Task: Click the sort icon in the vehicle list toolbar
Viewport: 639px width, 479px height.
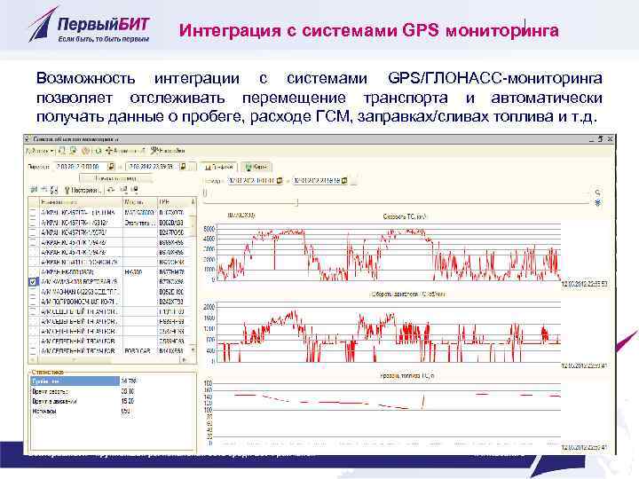Action: tap(54, 190)
